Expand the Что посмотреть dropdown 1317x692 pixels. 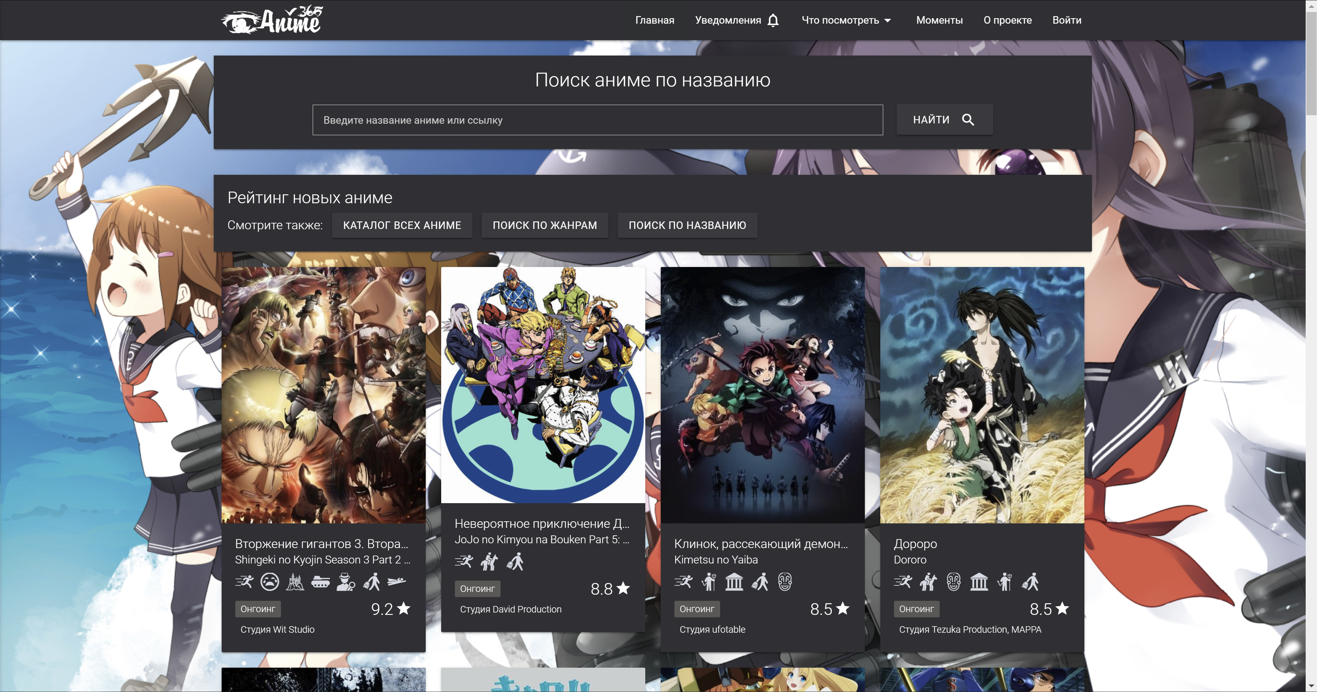point(846,21)
